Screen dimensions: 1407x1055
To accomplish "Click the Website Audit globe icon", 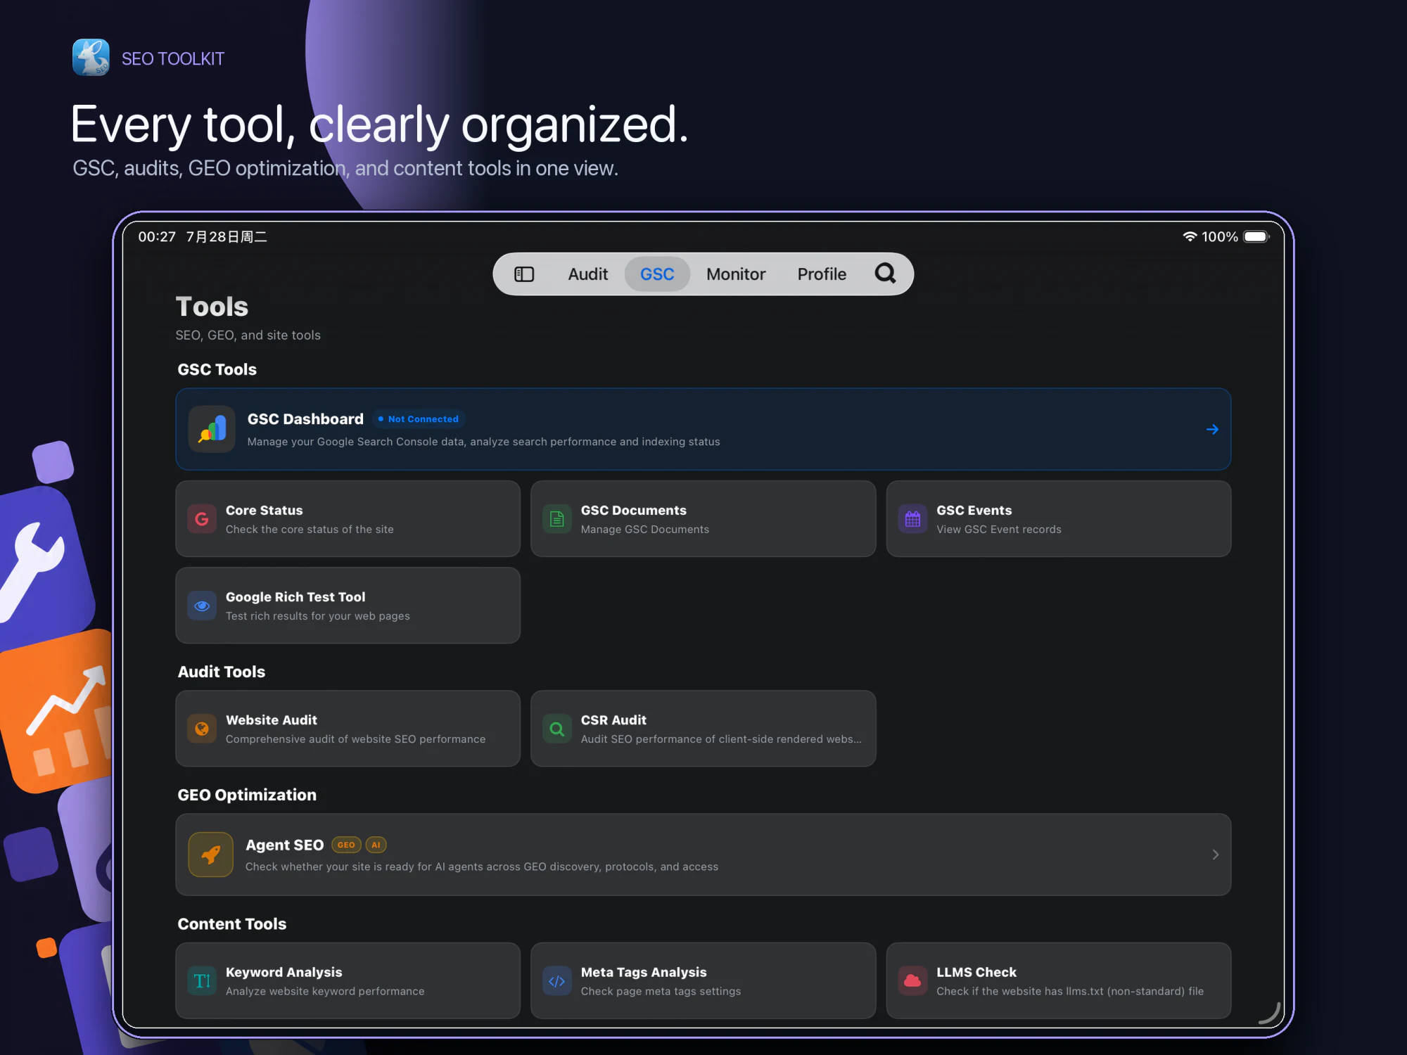I will 202,729.
